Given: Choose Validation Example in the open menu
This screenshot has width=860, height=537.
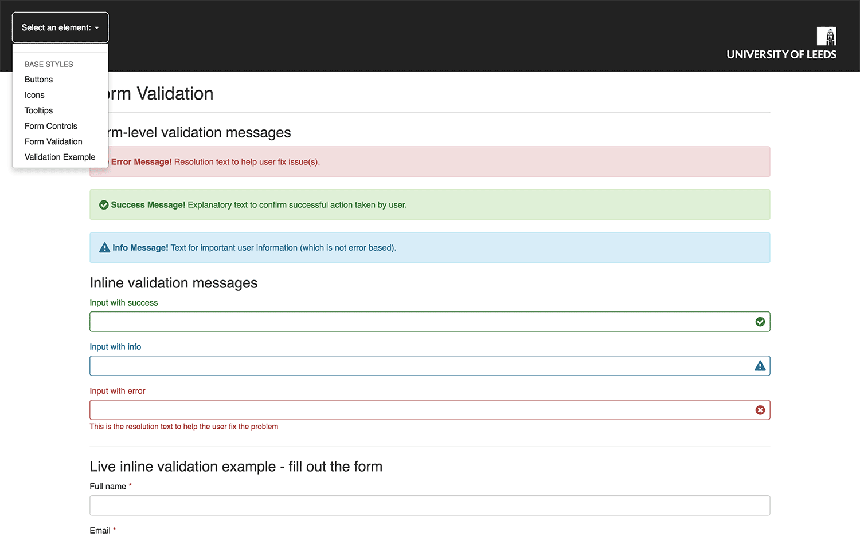Looking at the screenshot, I should [60, 157].
